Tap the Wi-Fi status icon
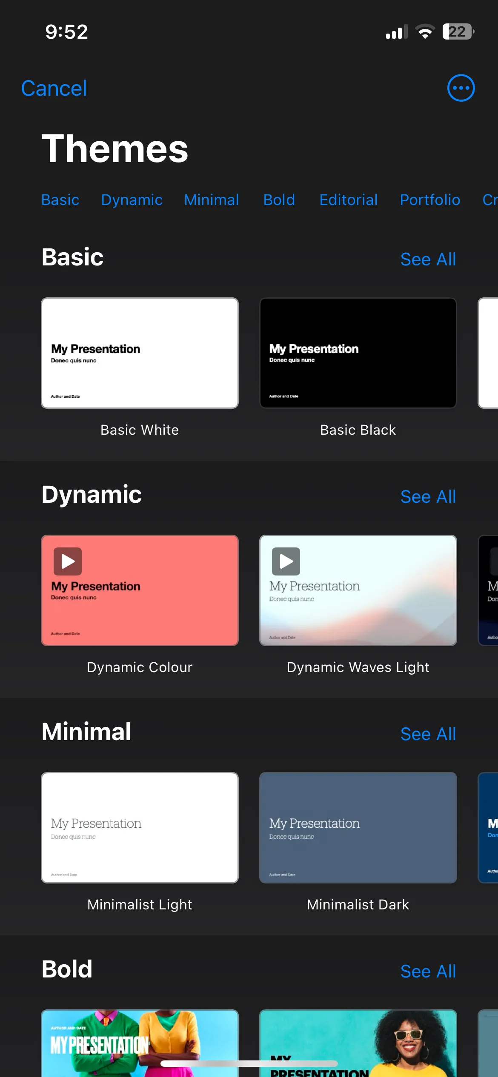 tap(425, 32)
